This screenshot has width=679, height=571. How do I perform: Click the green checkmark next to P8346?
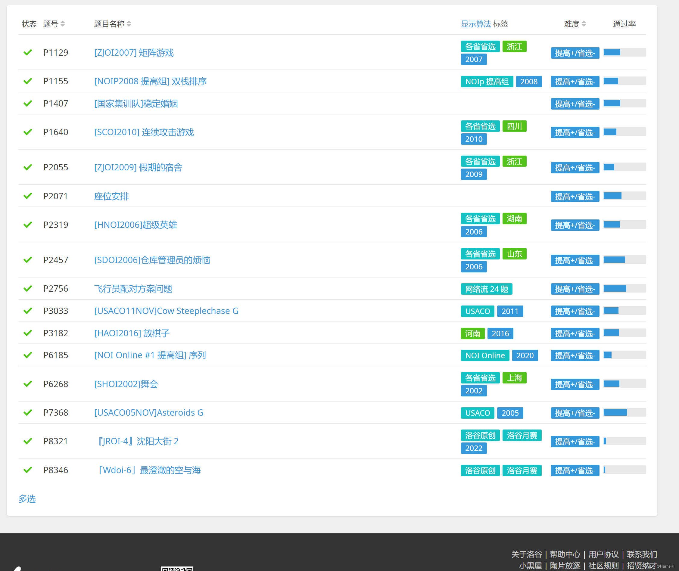[x=28, y=470]
